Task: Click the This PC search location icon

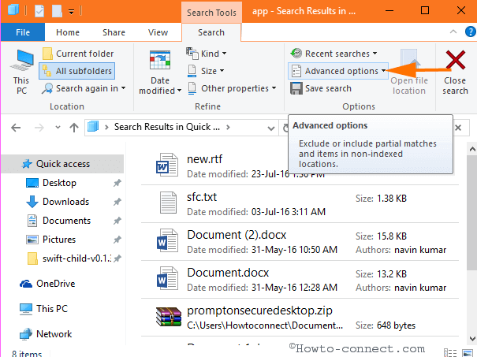Action: pos(21,61)
